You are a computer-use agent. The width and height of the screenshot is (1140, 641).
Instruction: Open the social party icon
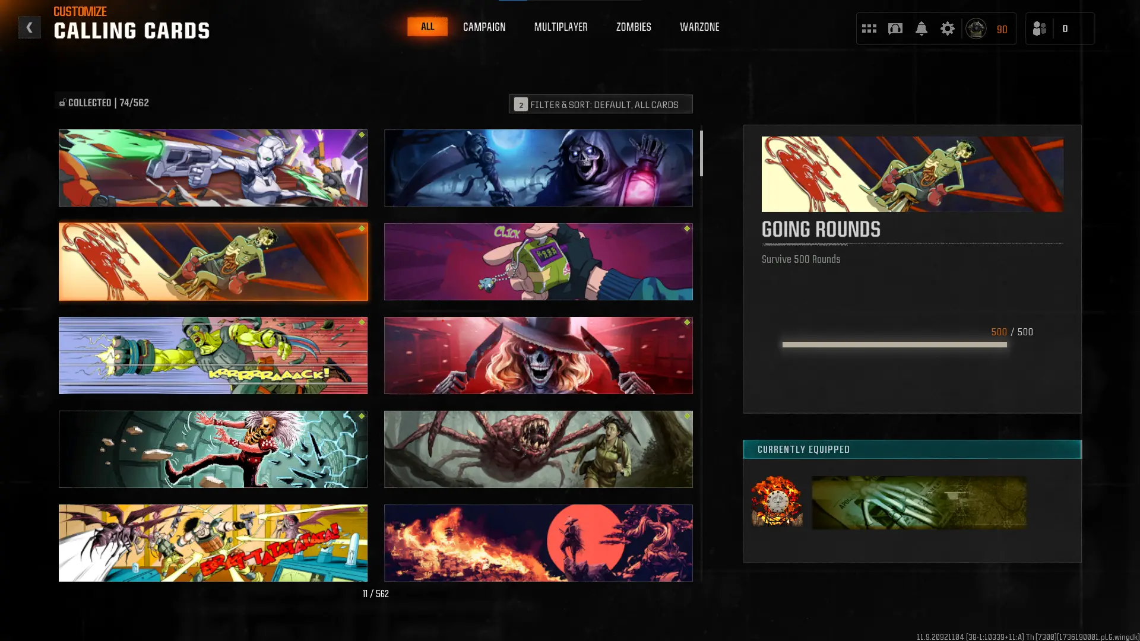point(1039,28)
